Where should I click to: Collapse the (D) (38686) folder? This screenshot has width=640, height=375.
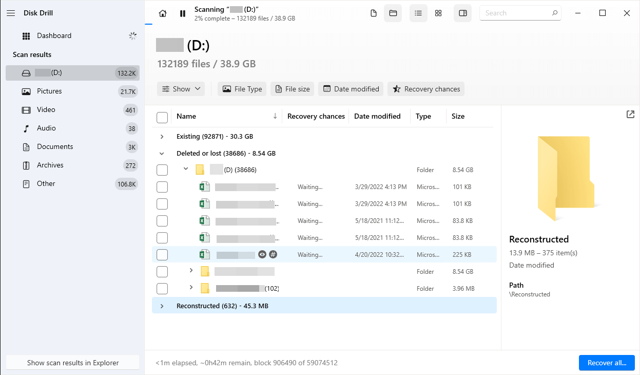tap(186, 170)
